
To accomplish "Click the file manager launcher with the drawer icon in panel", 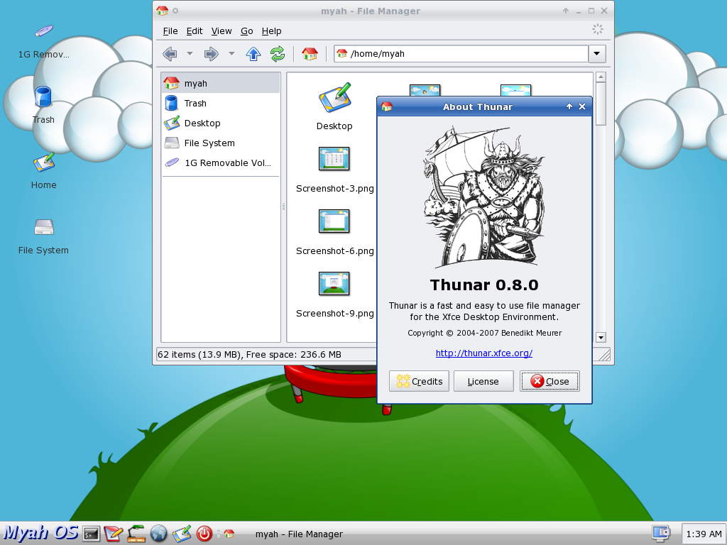I will (136, 534).
